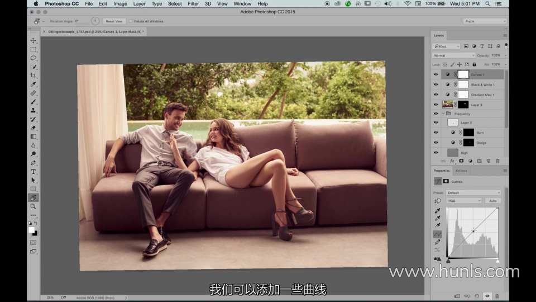This screenshot has width=536, height=302.
Task: Select the curve pencil draw tool
Action: (x=437, y=242)
